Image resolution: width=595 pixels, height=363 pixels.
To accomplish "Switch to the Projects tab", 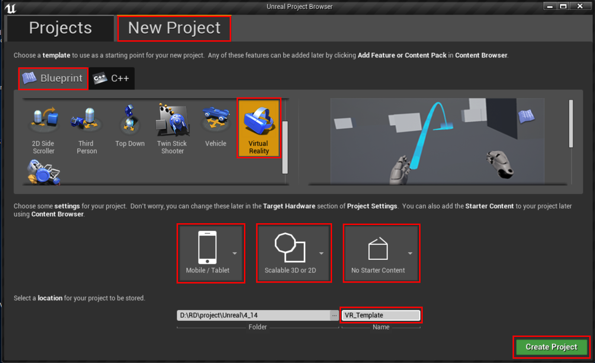I will coord(61,28).
